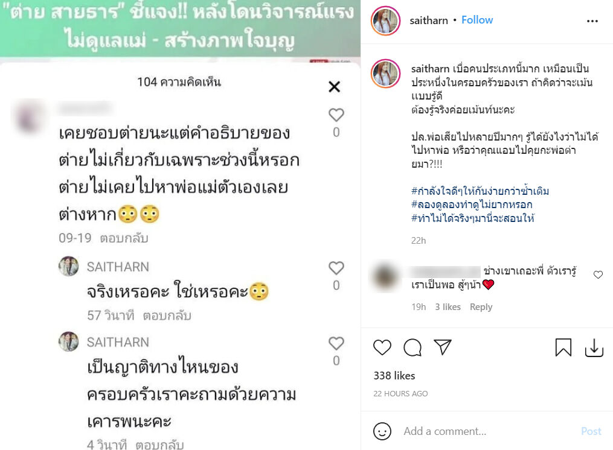Open the three-dot more options menu
This screenshot has width=613, height=450.
pos(592,21)
